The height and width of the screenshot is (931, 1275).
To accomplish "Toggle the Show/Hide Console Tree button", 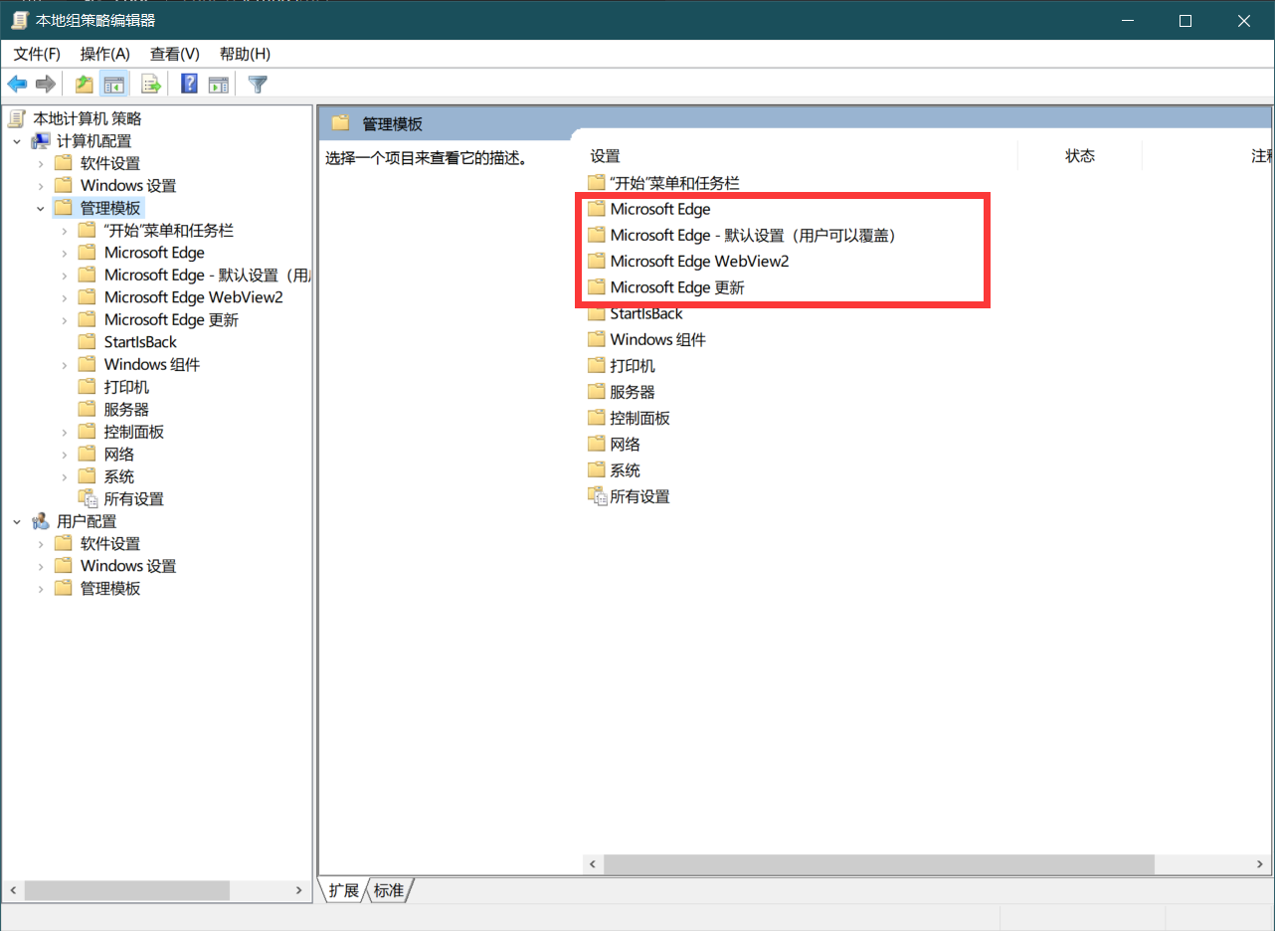I will pyautogui.click(x=114, y=85).
